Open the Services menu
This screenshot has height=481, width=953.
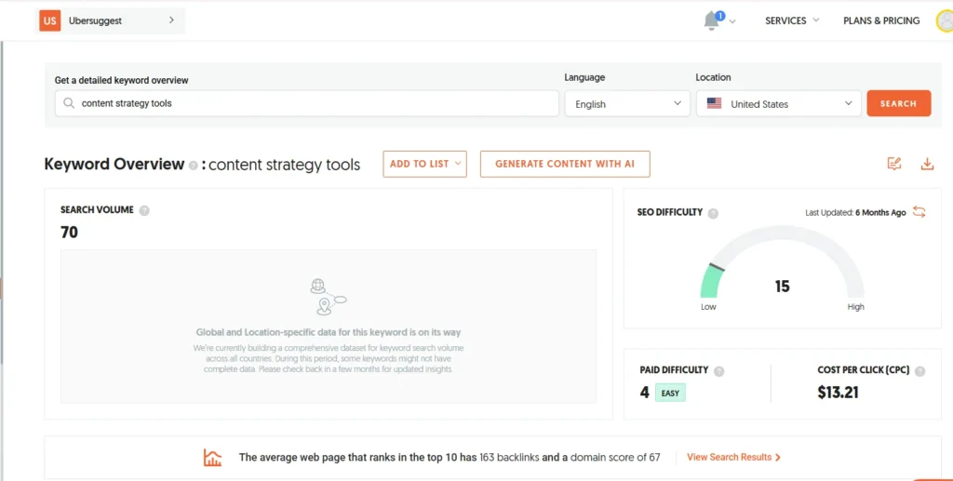[x=792, y=20]
